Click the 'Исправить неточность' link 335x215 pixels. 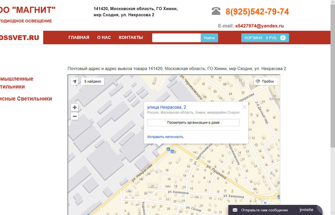click(x=165, y=137)
